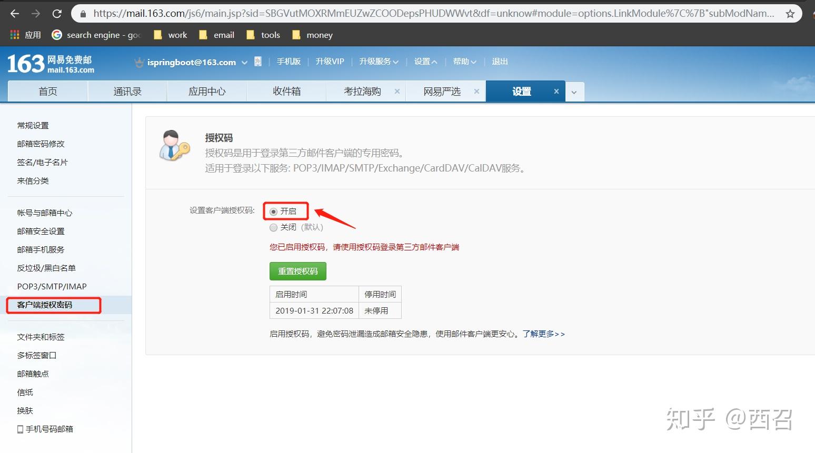The height and width of the screenshot is (453, 815).
Task: Click the ispringboot@163.com account name
Action: coord(192,62)
